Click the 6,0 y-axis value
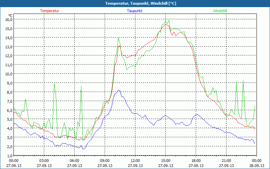 9,111
